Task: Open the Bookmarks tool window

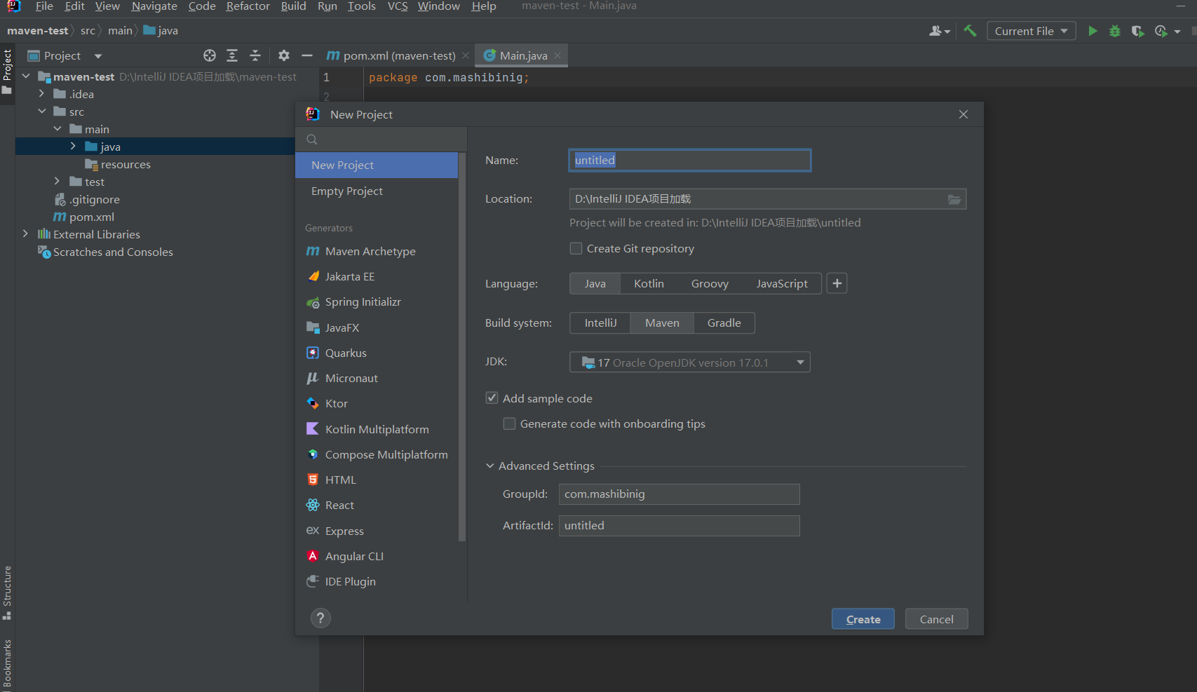Action: tap(7, 663)
